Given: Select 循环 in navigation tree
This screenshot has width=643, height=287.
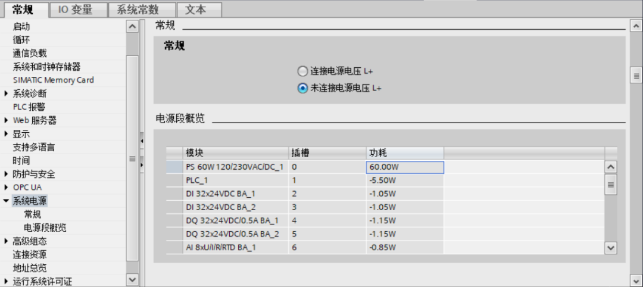Looking at the screenshot, I should click(21, 40).
